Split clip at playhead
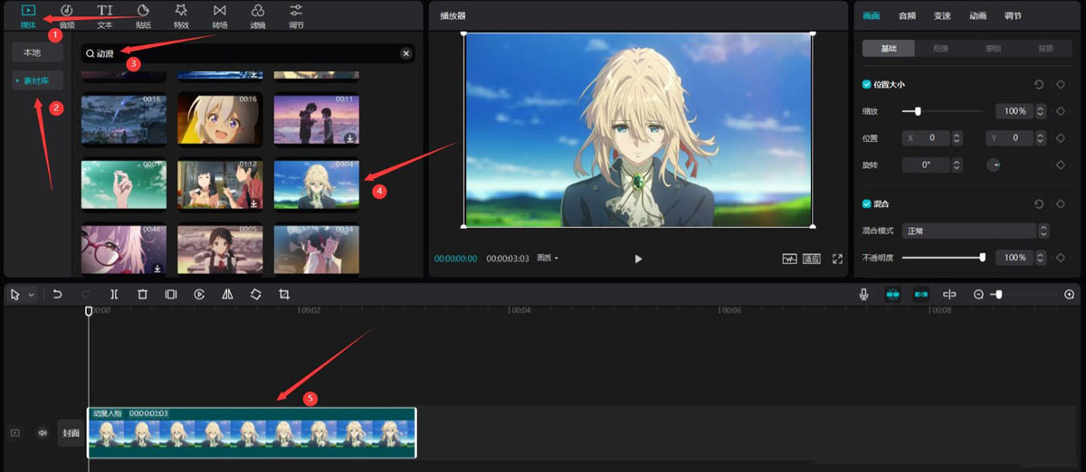The image size is (1086, 472). pos(114,295)
